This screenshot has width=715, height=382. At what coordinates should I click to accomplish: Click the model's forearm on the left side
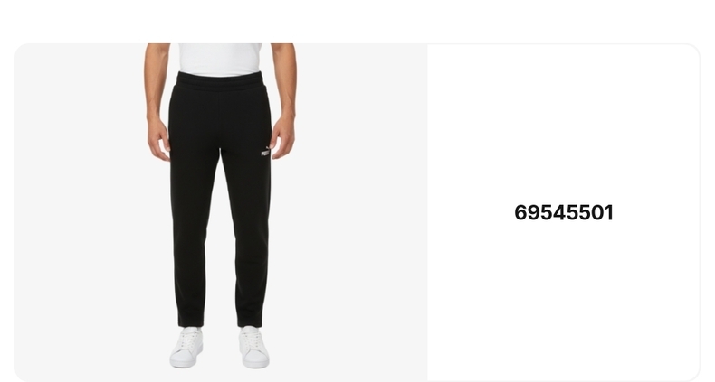(156, 84)
